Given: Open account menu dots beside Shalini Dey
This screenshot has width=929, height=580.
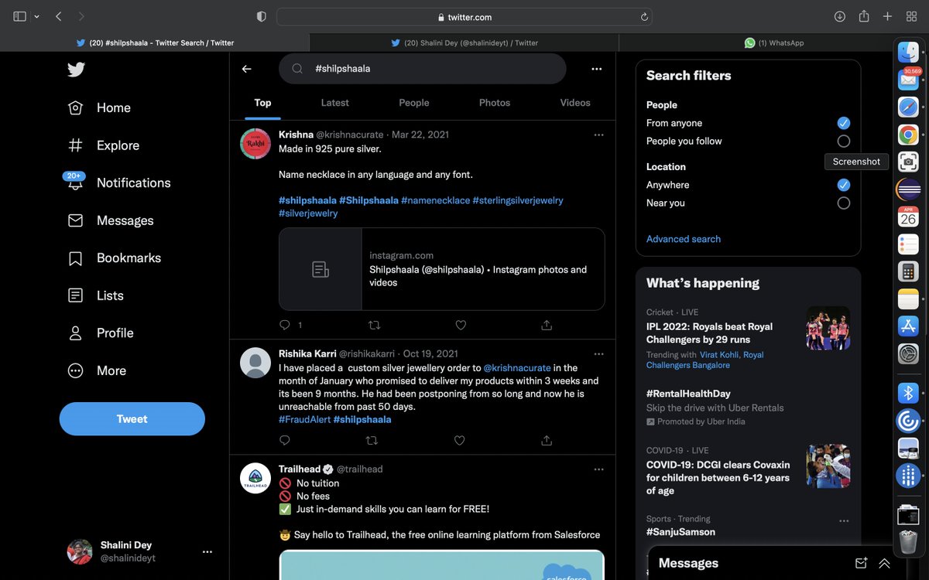Looking at the screenshot, I should coord(207,551).
